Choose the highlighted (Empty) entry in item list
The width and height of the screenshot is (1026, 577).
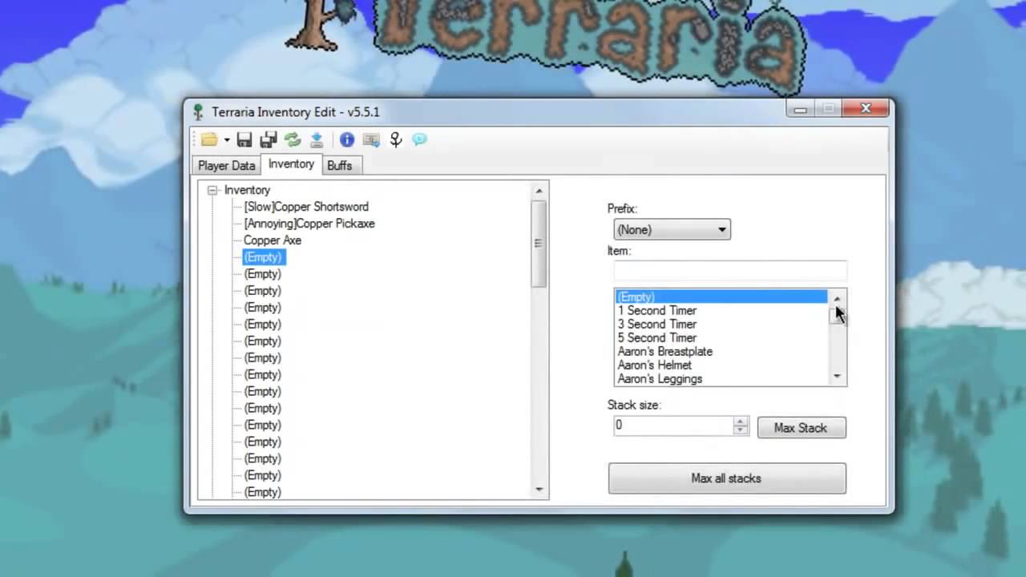click(721, 297)
